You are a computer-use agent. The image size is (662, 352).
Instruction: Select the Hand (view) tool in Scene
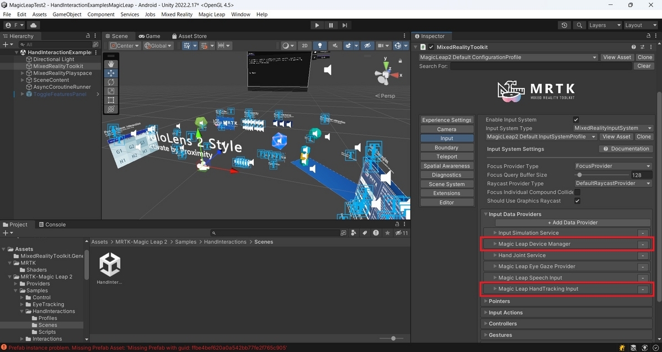point(111,64)
